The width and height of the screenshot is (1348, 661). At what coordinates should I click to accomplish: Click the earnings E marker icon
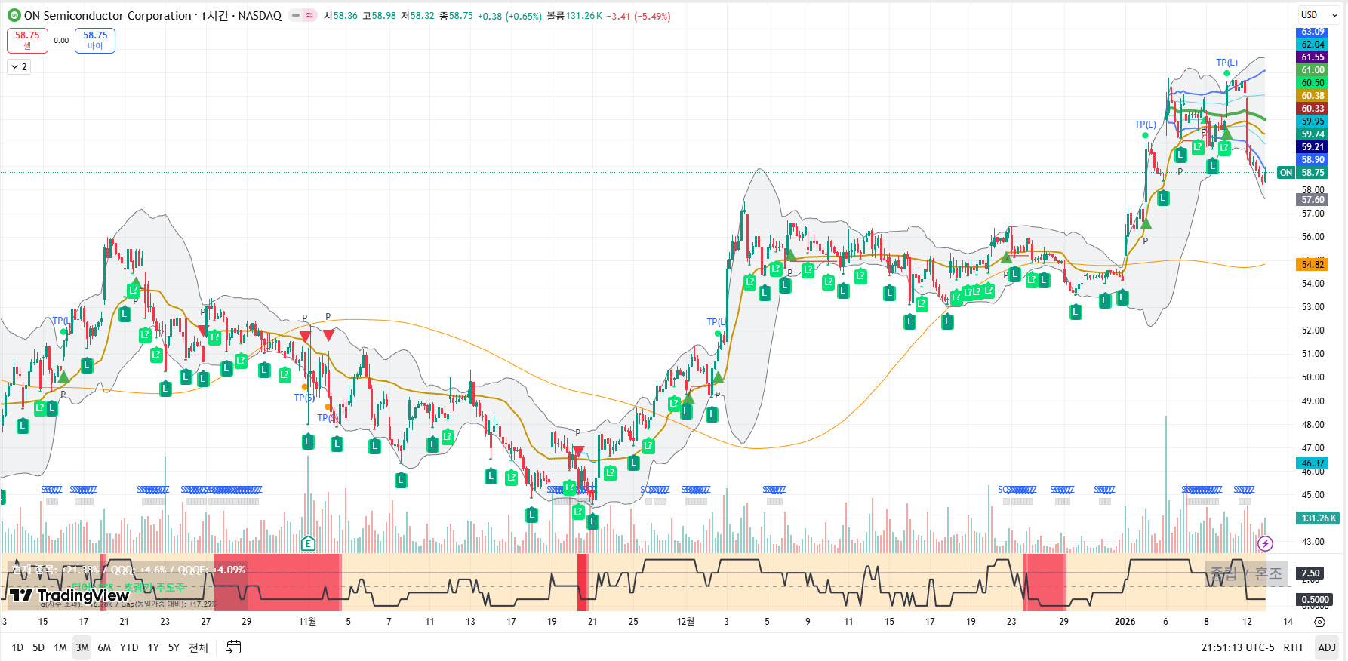coord(308,543)
